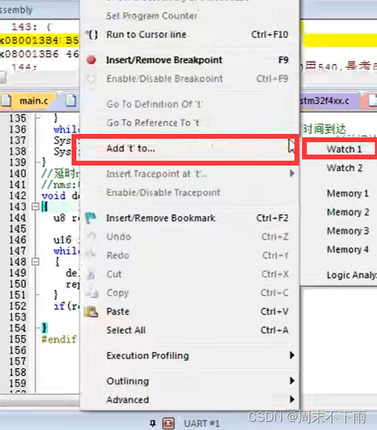The width and height of the screenshot is (377, 430).
Task: Choose Copy in context menu
Action: coord(189,293)
